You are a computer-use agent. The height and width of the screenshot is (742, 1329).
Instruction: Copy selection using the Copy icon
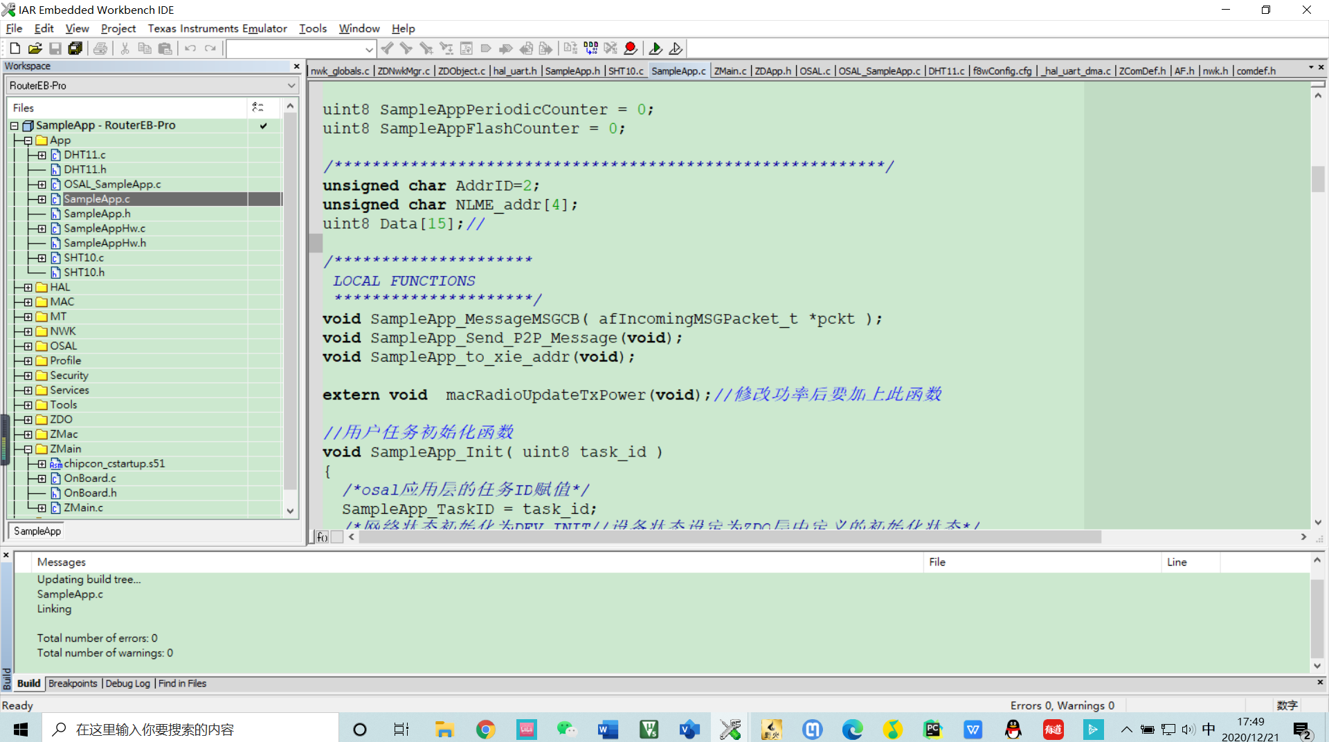point(145,48)
